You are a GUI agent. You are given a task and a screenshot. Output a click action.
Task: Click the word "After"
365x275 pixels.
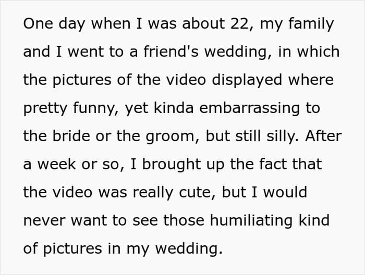click(x=323, y=136)
